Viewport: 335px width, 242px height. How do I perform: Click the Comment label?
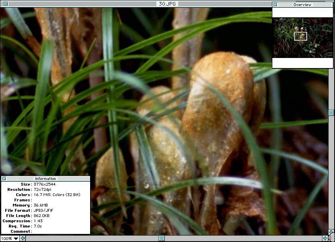pos(21,232)
